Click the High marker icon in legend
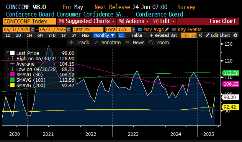 pyautogui.click(x=13, y=58)
